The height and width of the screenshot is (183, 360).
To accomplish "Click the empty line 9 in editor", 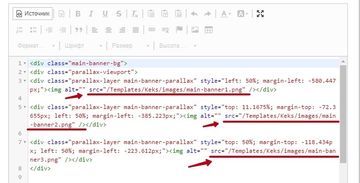I will (x=183, y=177).
